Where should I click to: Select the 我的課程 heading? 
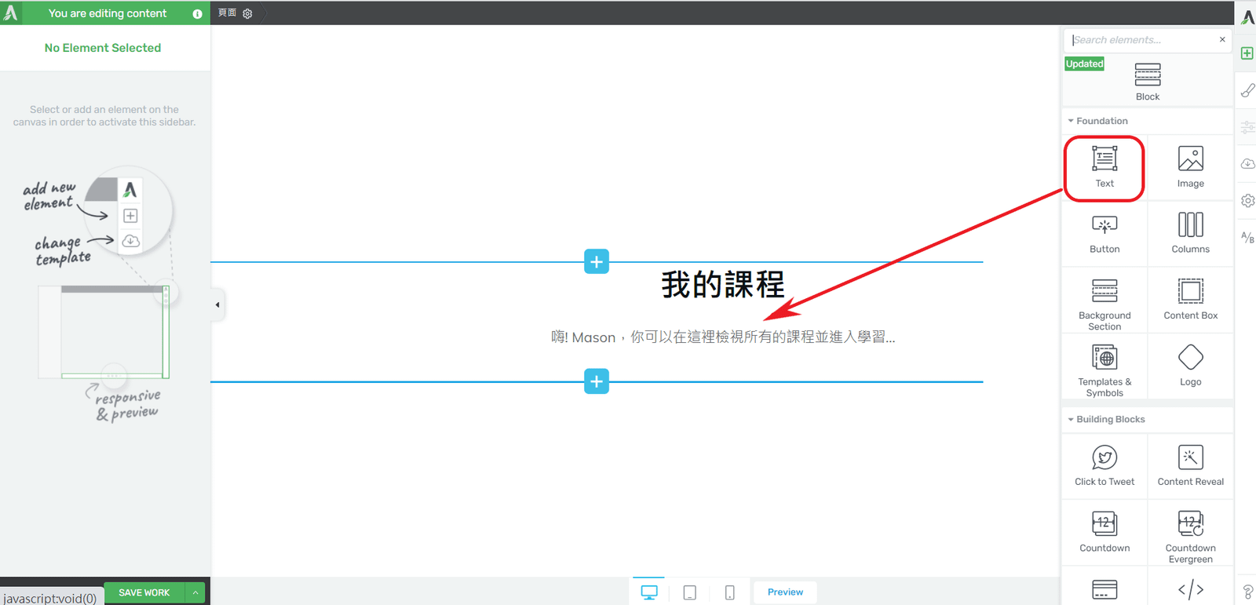pos(723,284)
